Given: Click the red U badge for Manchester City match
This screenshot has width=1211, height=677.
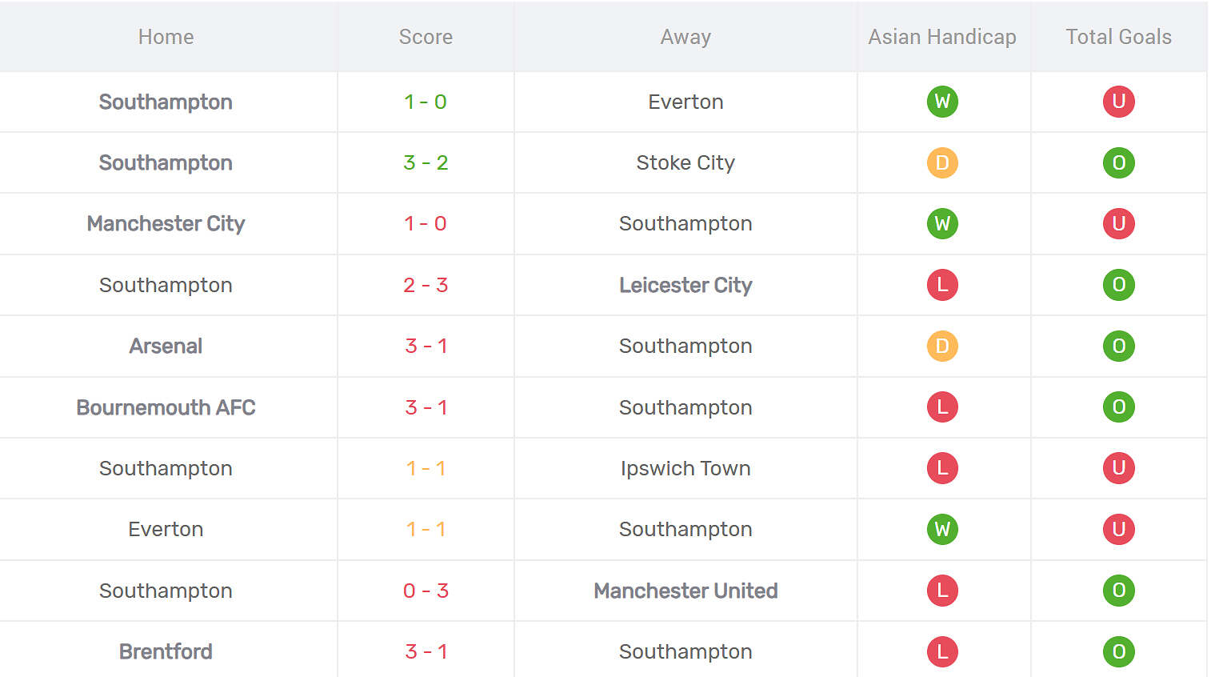Looking at the screenshot, I should point(1118,224).
